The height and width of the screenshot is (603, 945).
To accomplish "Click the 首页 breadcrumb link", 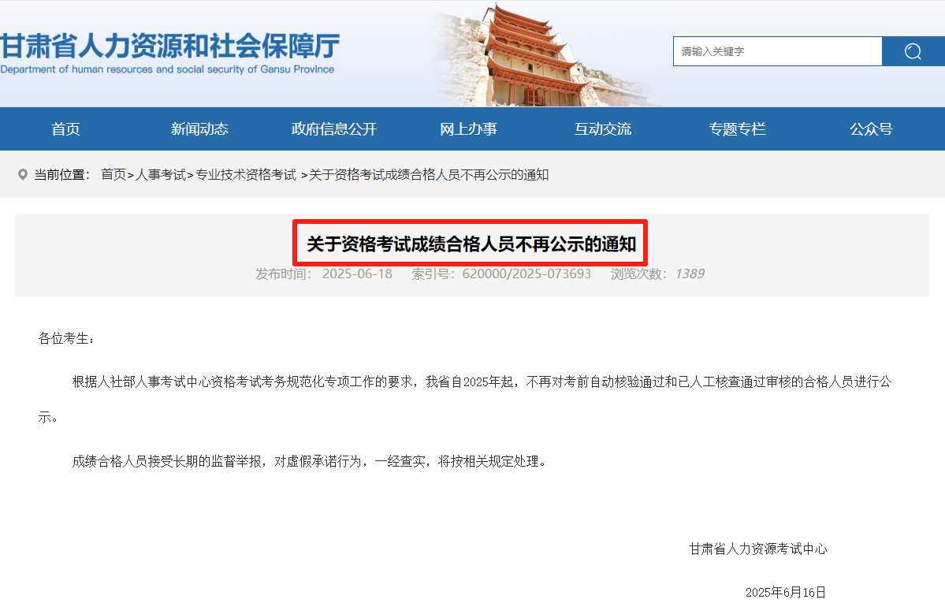I will coord(113,174).
